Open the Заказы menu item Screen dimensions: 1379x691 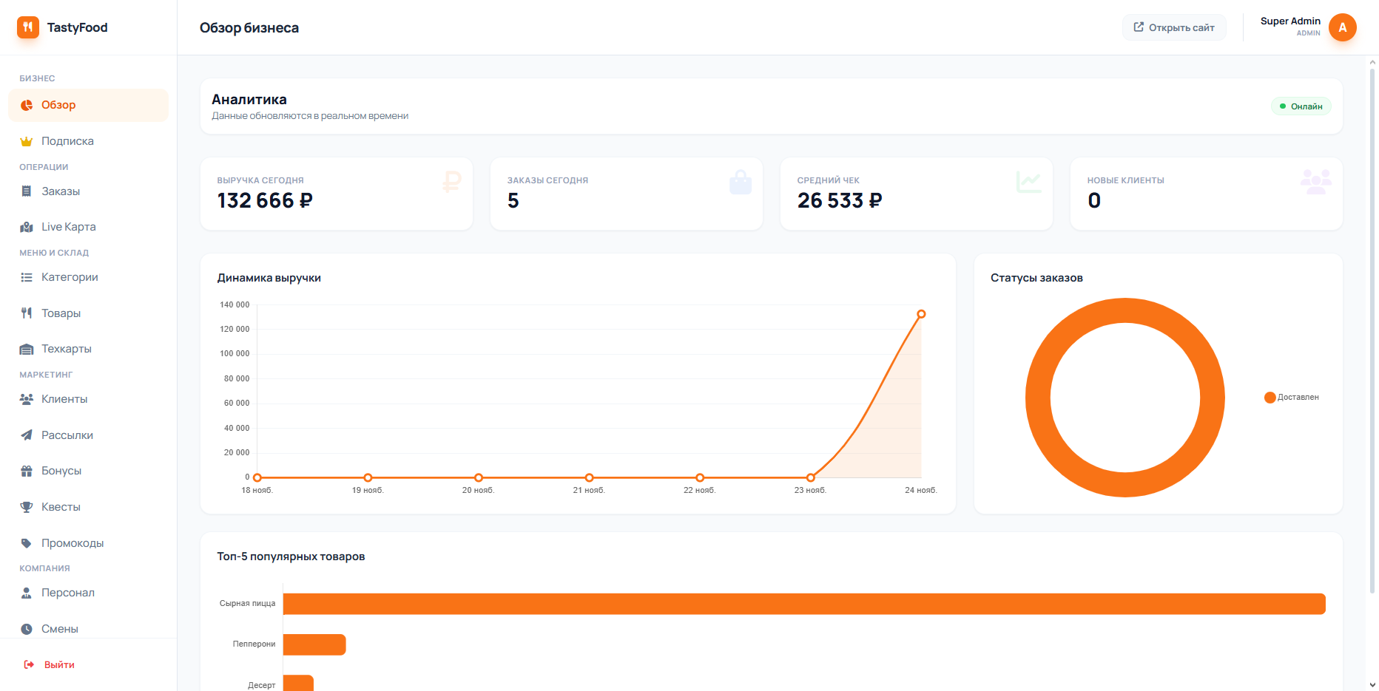(x=61, y=191)
